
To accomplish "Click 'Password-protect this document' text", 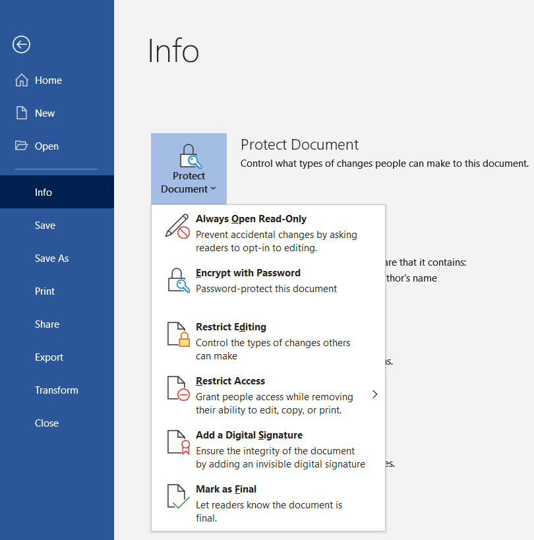I will click(x=266, y=289).
